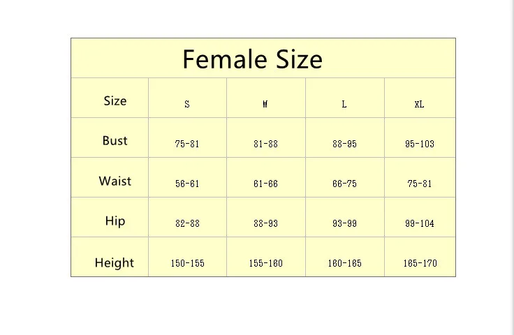Select the Height 155-160 cell
514x335 pixels.
click(x=265, y=263)
